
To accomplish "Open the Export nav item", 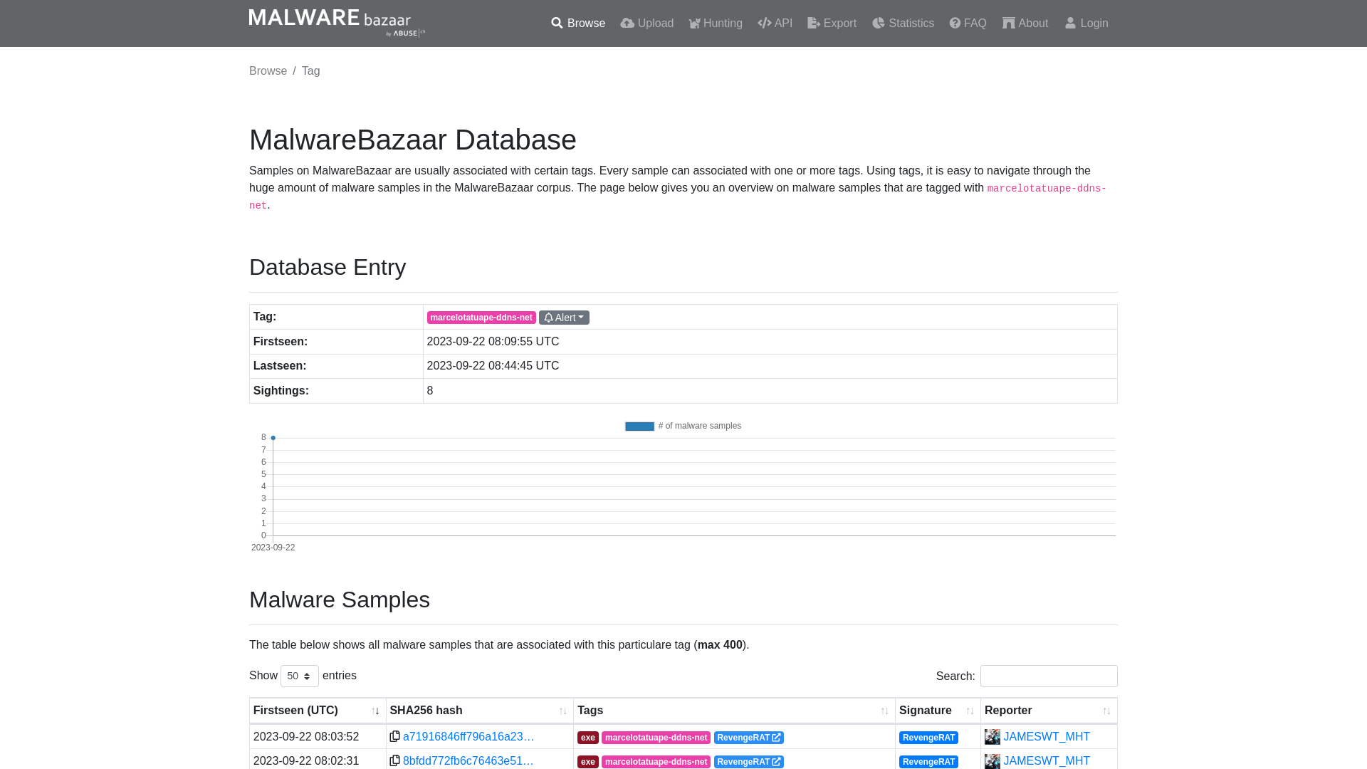I will tap(832, 23).
